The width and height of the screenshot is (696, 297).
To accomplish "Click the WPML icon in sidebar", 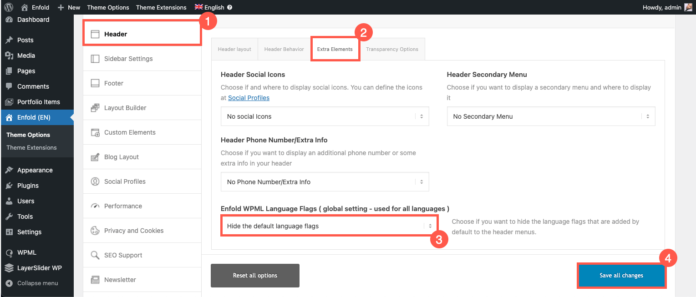I will tap(9, 252).
